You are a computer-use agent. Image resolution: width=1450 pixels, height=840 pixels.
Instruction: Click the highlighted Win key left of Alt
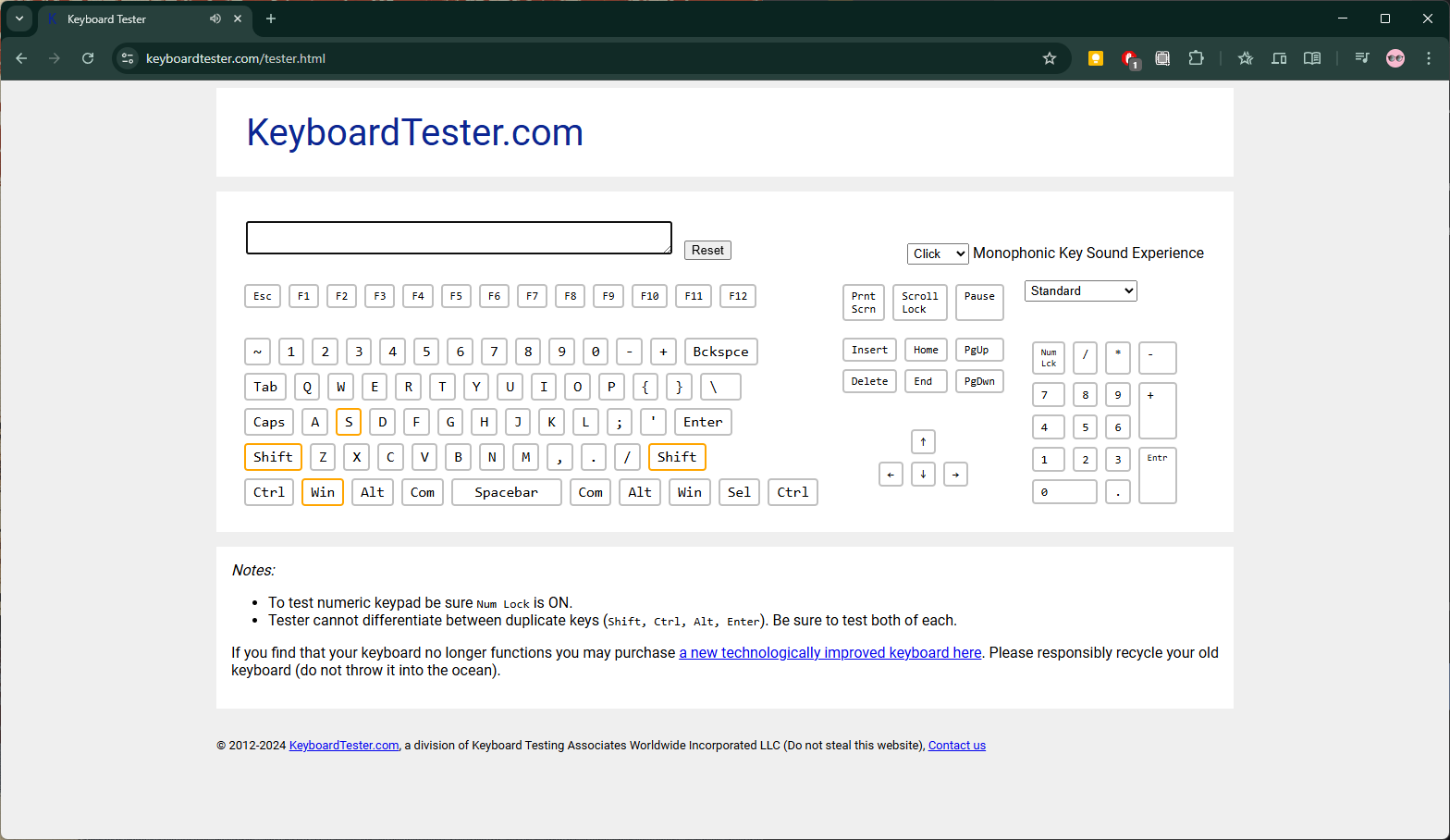click(323, 492)
